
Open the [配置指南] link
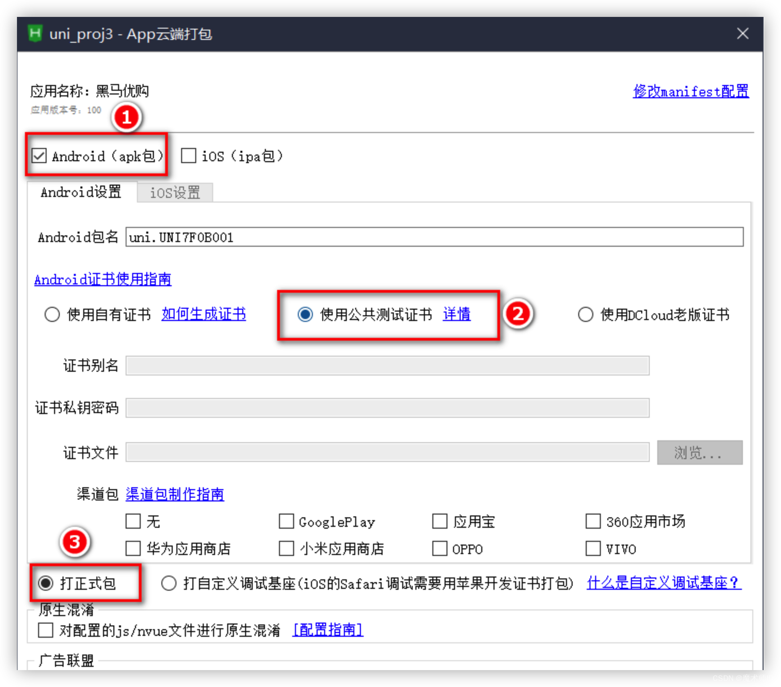(x=328, y=630)
